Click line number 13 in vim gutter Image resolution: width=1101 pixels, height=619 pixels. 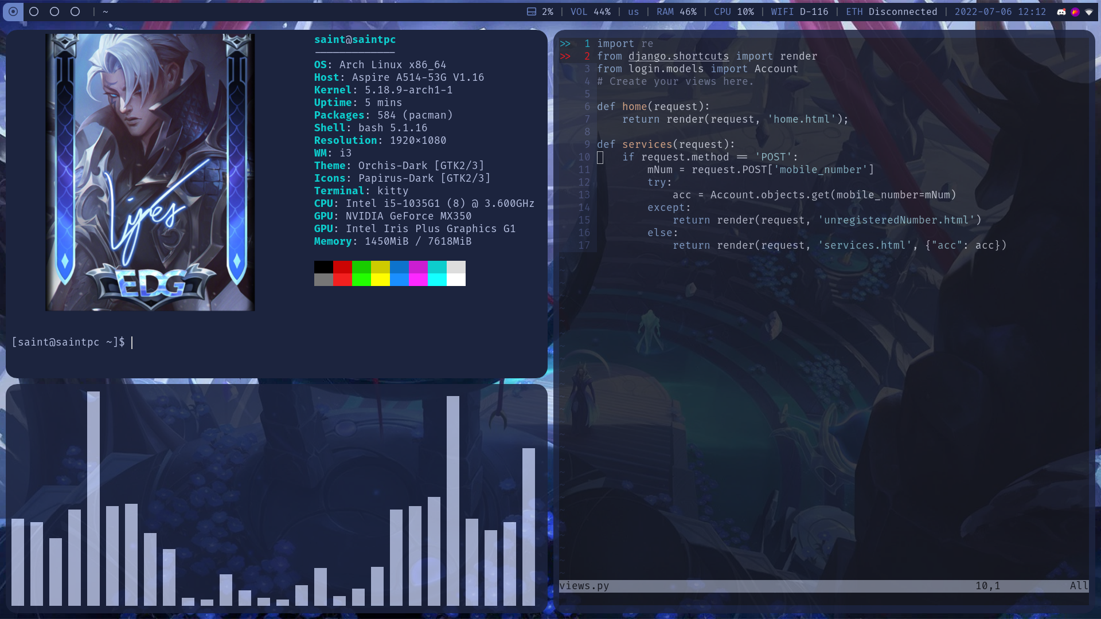coord(584,195)
